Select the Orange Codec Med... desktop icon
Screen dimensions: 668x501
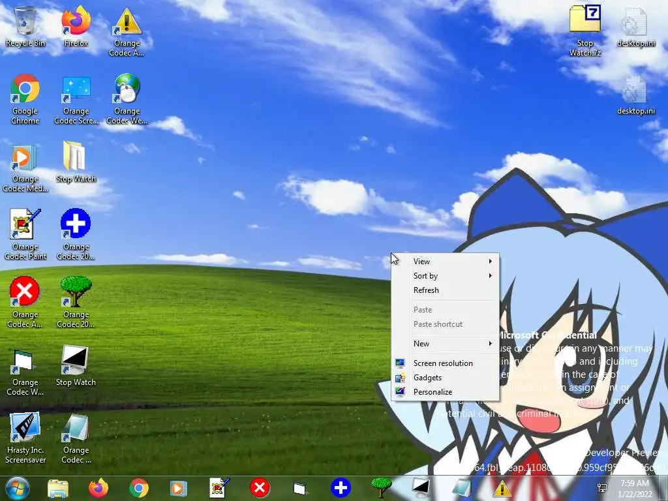click(25, 168)
